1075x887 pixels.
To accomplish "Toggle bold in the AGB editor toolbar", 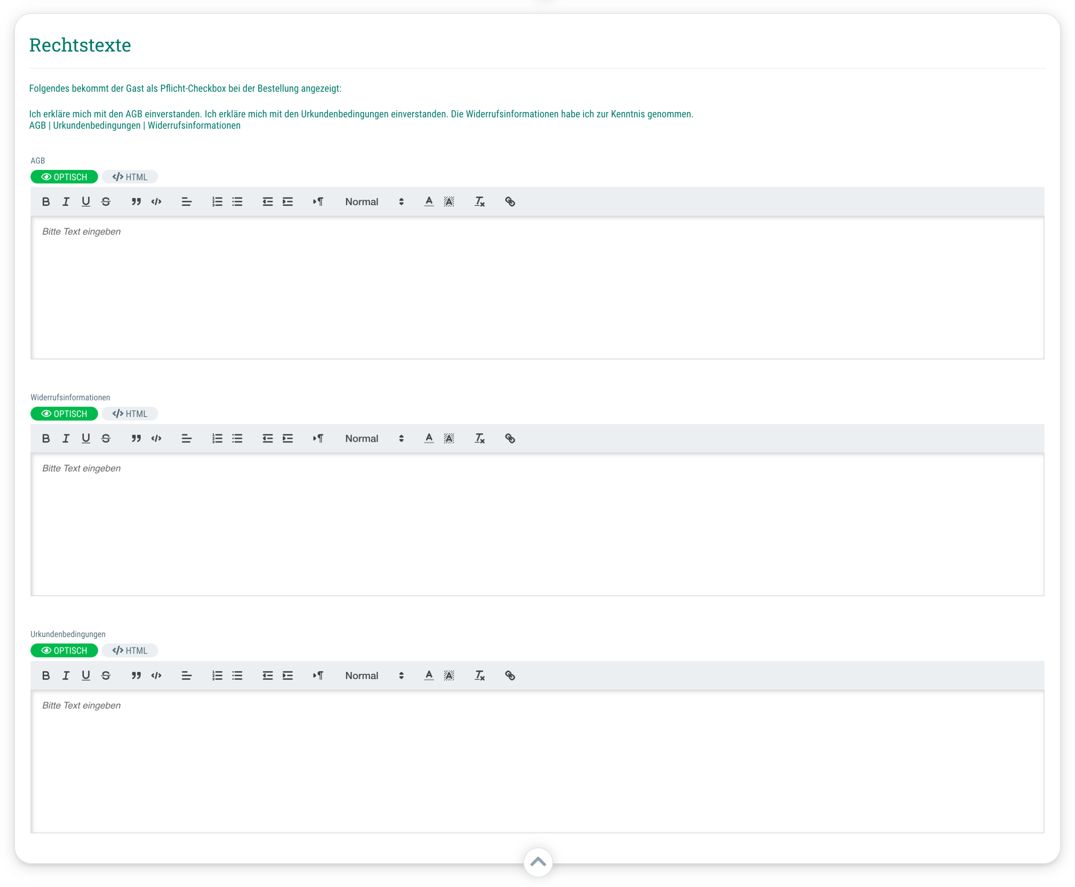I will tap(46, 202).
